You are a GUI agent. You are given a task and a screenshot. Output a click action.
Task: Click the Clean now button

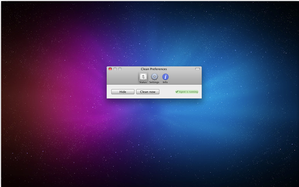tap(148, 92)
